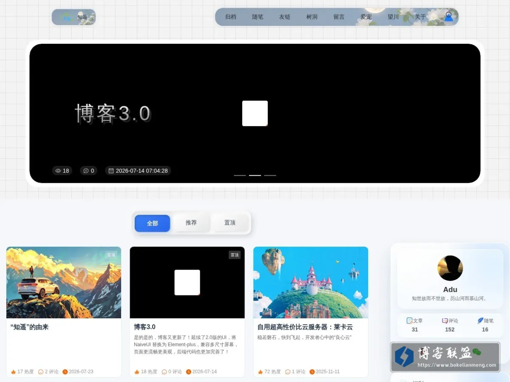Open the article "知遥"的由来
The image size is (510, 382).
tap(30, 327)
